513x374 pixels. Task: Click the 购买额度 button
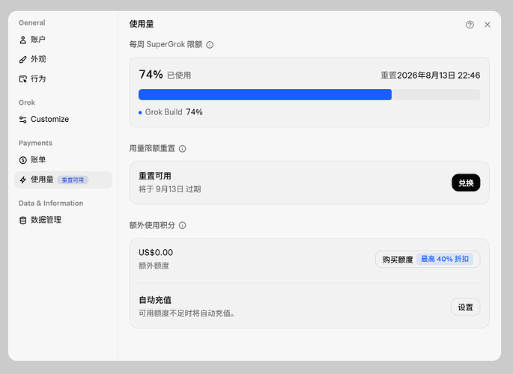pyautogui.click(x=428, y=260)
